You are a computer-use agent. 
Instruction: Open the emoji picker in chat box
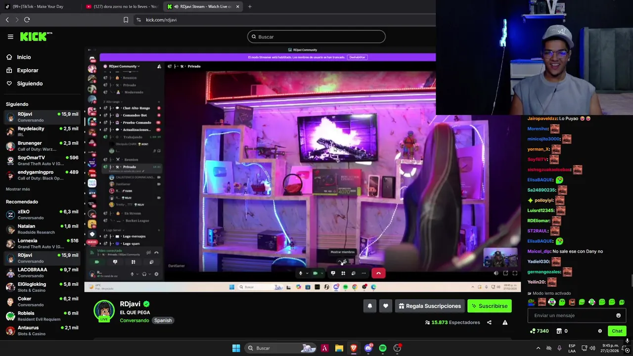pos(618,315)
